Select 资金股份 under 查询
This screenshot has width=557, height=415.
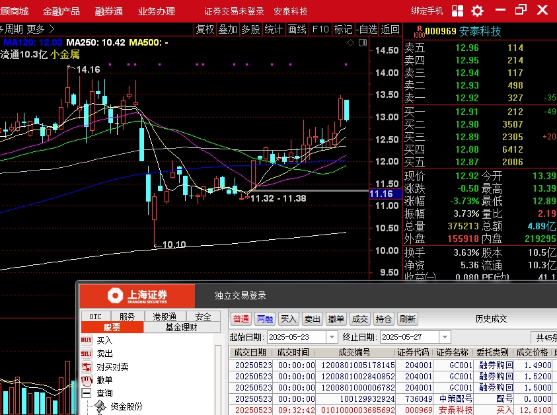tap(126, 406)
